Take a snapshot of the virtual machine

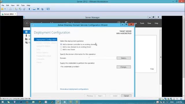tap(16, 9)
